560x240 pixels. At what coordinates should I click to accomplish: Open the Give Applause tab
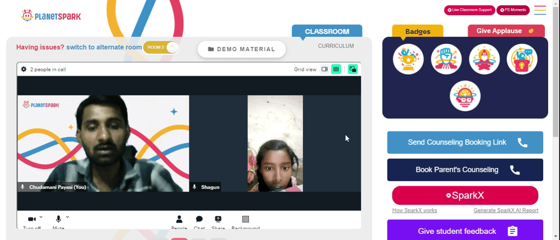(x=506, y=31)
